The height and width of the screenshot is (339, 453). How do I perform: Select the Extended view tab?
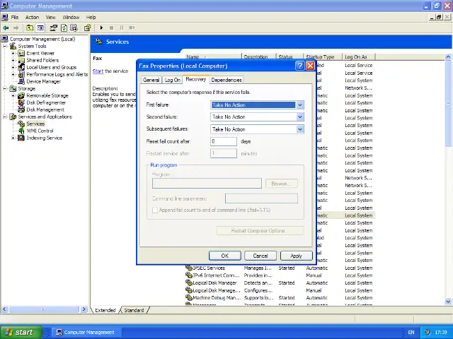[105, 310]
